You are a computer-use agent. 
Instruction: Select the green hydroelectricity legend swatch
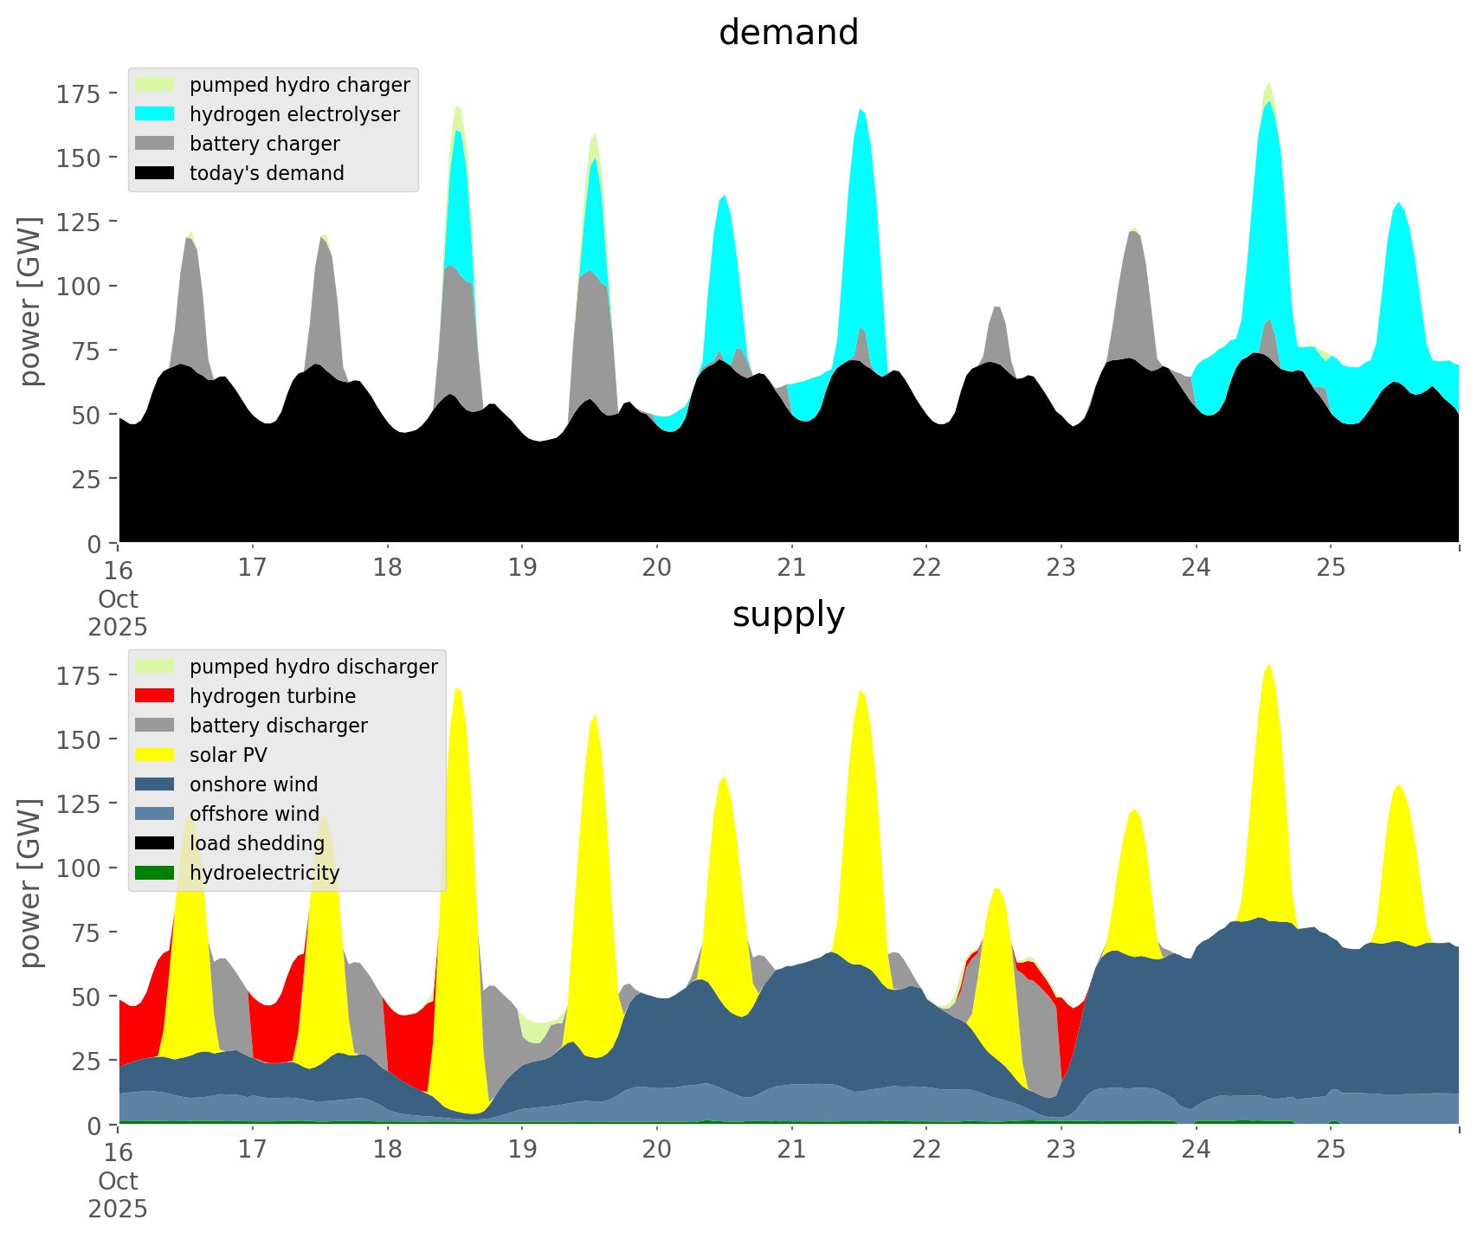coord(155,873)
